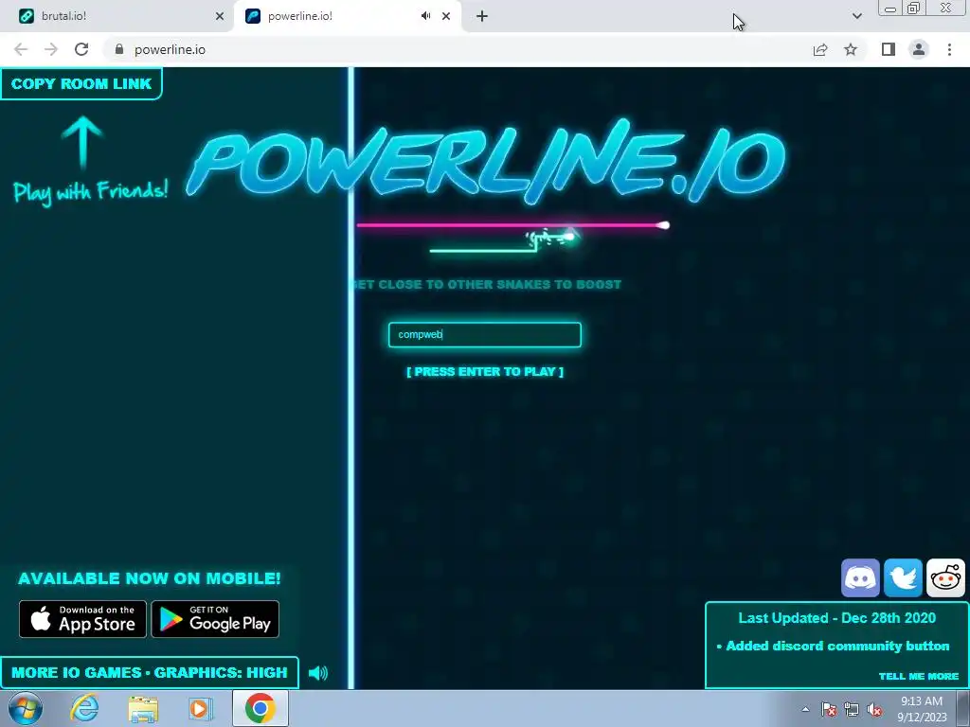Close the brutal.io! tab
Screen dimensions: 970x727
pyautogui.click(x=220, y=16)
